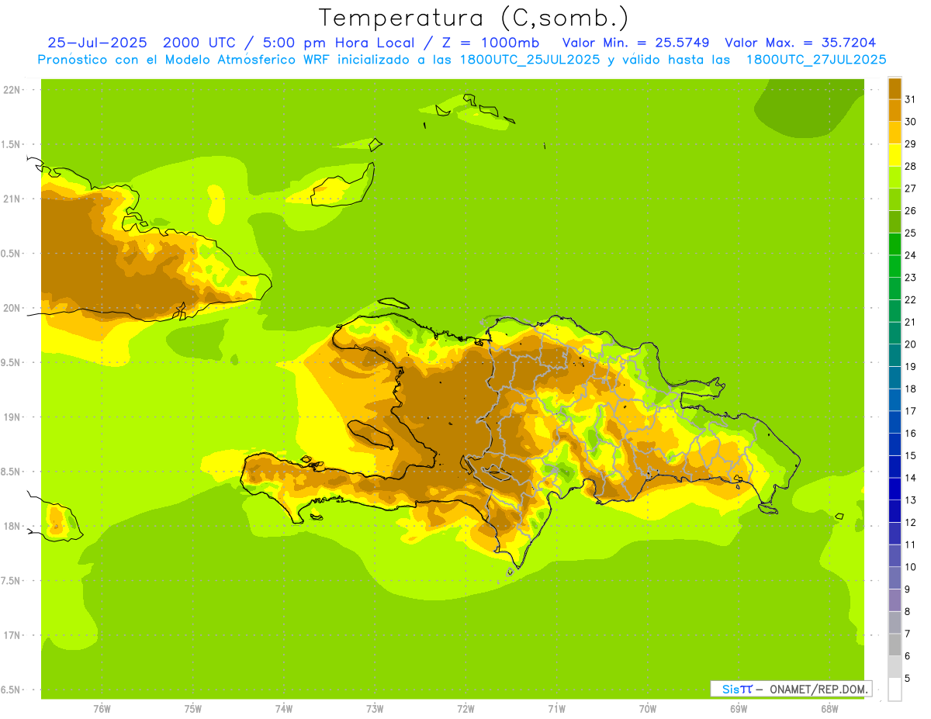This screenshot has height=719, width=931.
Task: Click the legend value 28
Action: pos(910,166)
